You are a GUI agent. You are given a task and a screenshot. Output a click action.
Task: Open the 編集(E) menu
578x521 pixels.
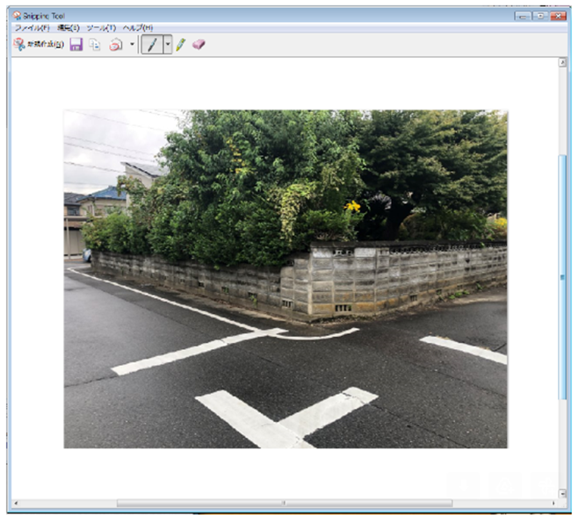[69, 28]
